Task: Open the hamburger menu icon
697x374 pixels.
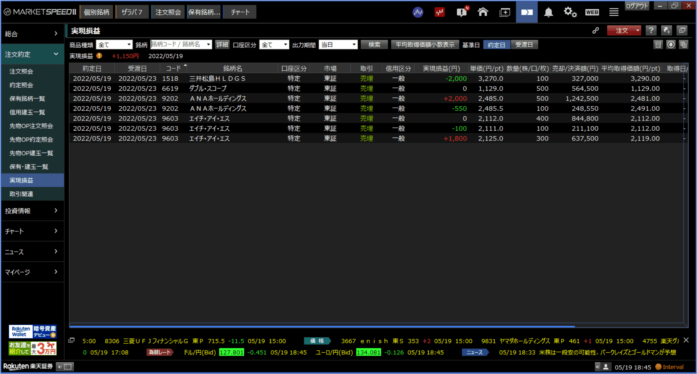Action: click(x=614, y=12)
